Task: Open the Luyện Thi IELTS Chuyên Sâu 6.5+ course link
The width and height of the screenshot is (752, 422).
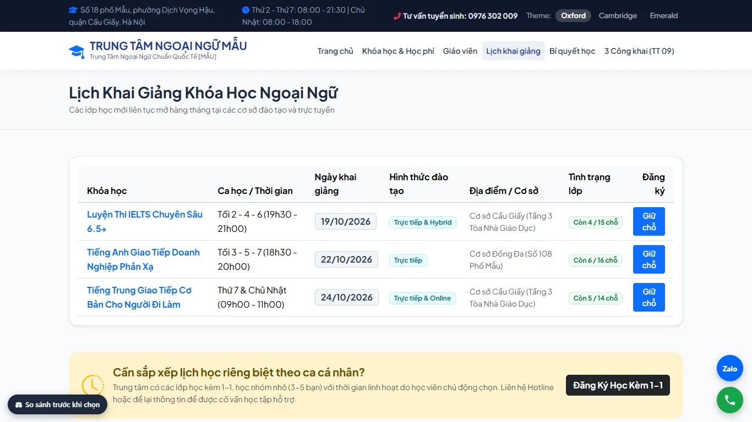Action: (145, 221)
